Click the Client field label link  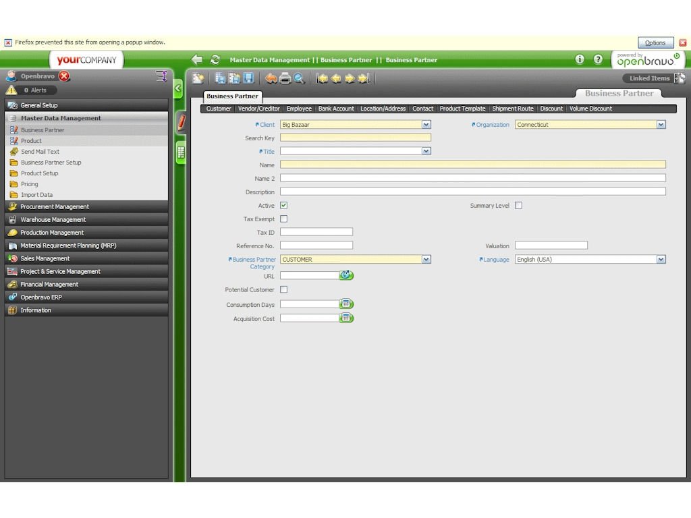tap(267, 125)
